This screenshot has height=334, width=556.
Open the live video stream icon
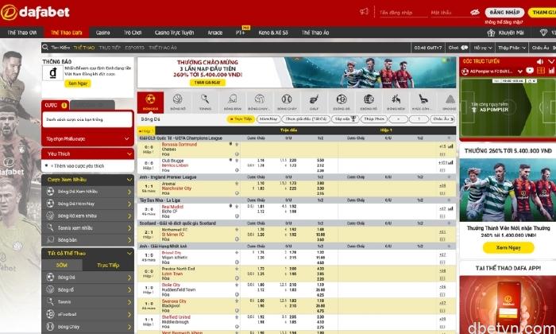(x=530, y=71)
